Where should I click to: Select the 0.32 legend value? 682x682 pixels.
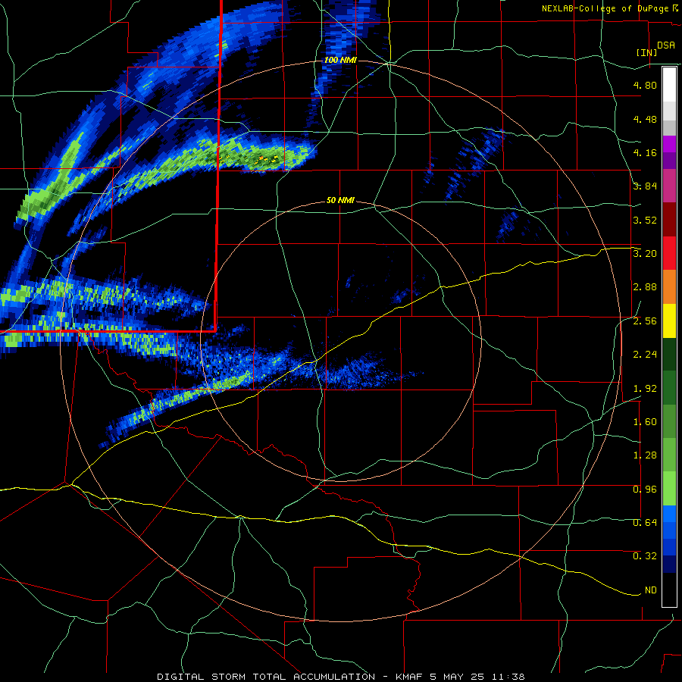coord(645,556)
